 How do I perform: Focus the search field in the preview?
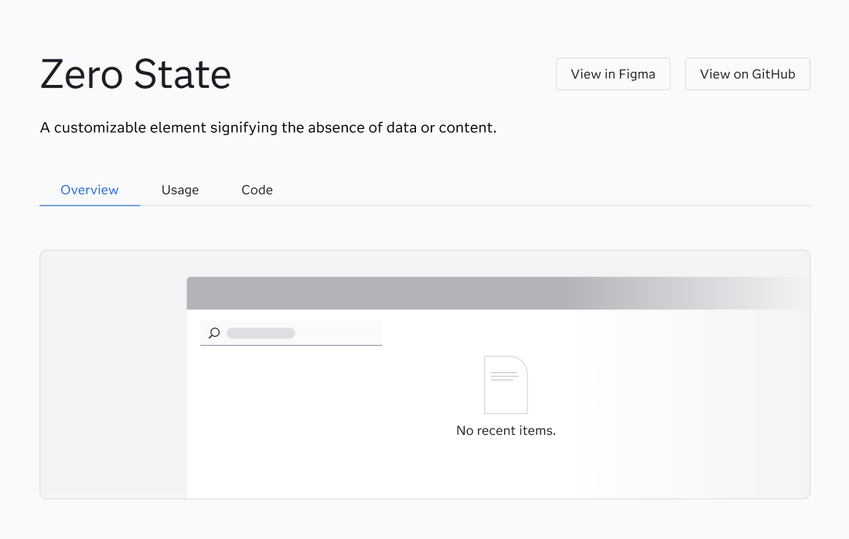292,333
